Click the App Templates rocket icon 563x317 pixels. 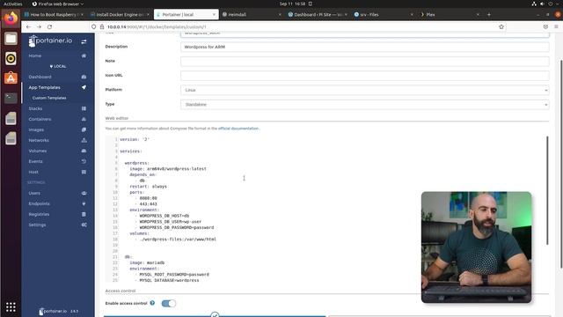(84, 87)
